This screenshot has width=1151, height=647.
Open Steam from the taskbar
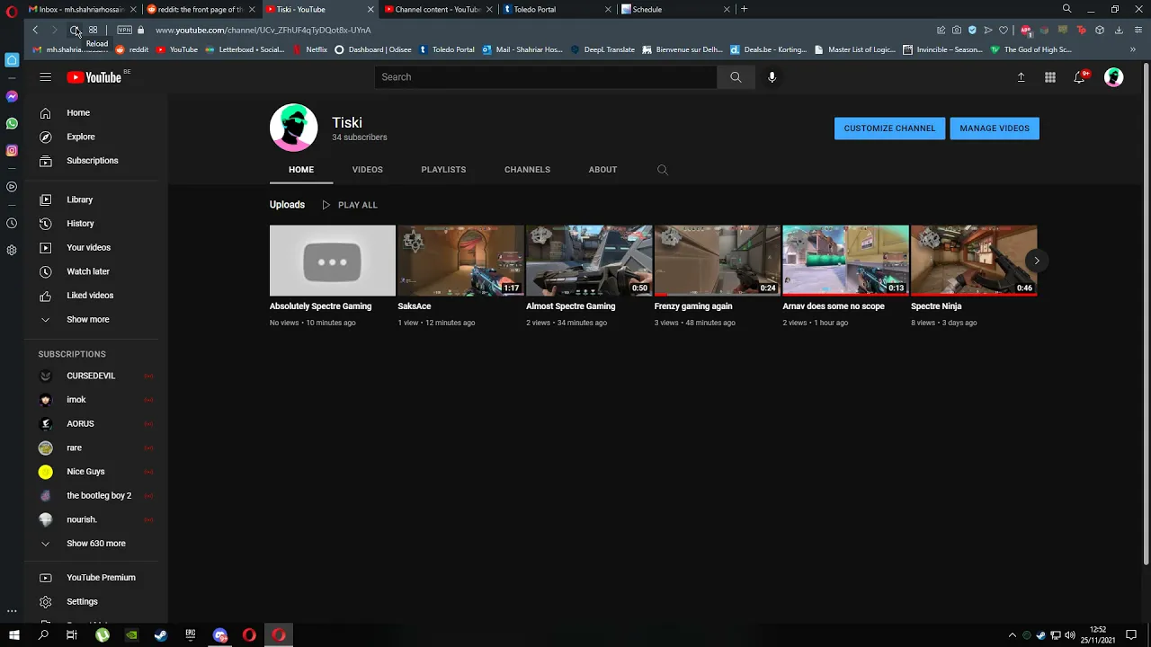pos(161,635)
